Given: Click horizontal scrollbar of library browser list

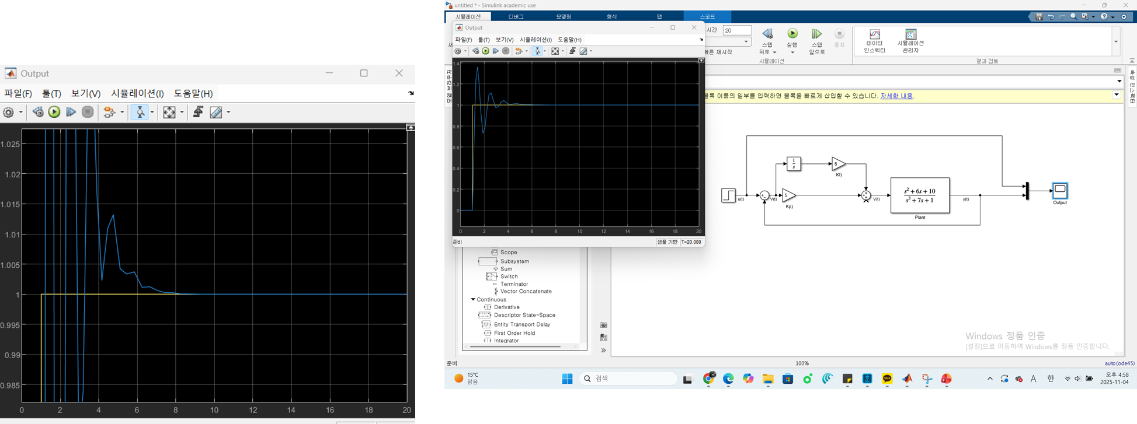Looking at the screenshot, I should 515,346.
